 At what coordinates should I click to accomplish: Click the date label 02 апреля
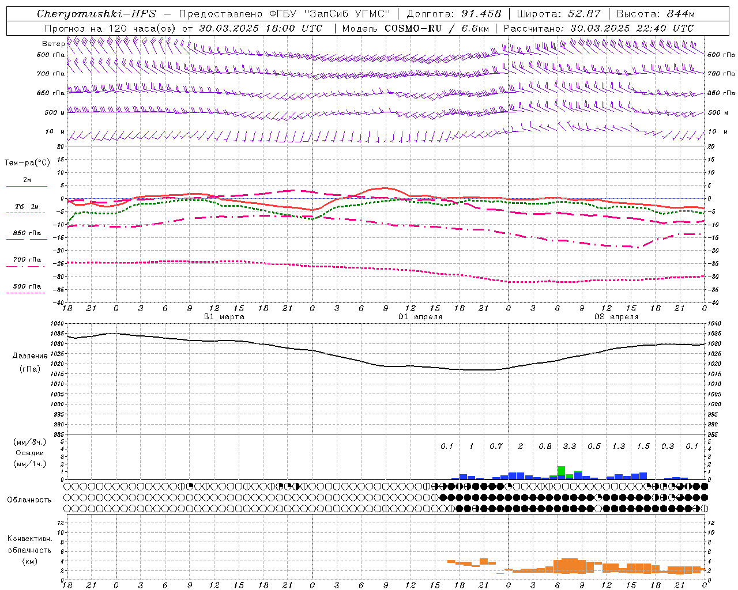(616, 317)
